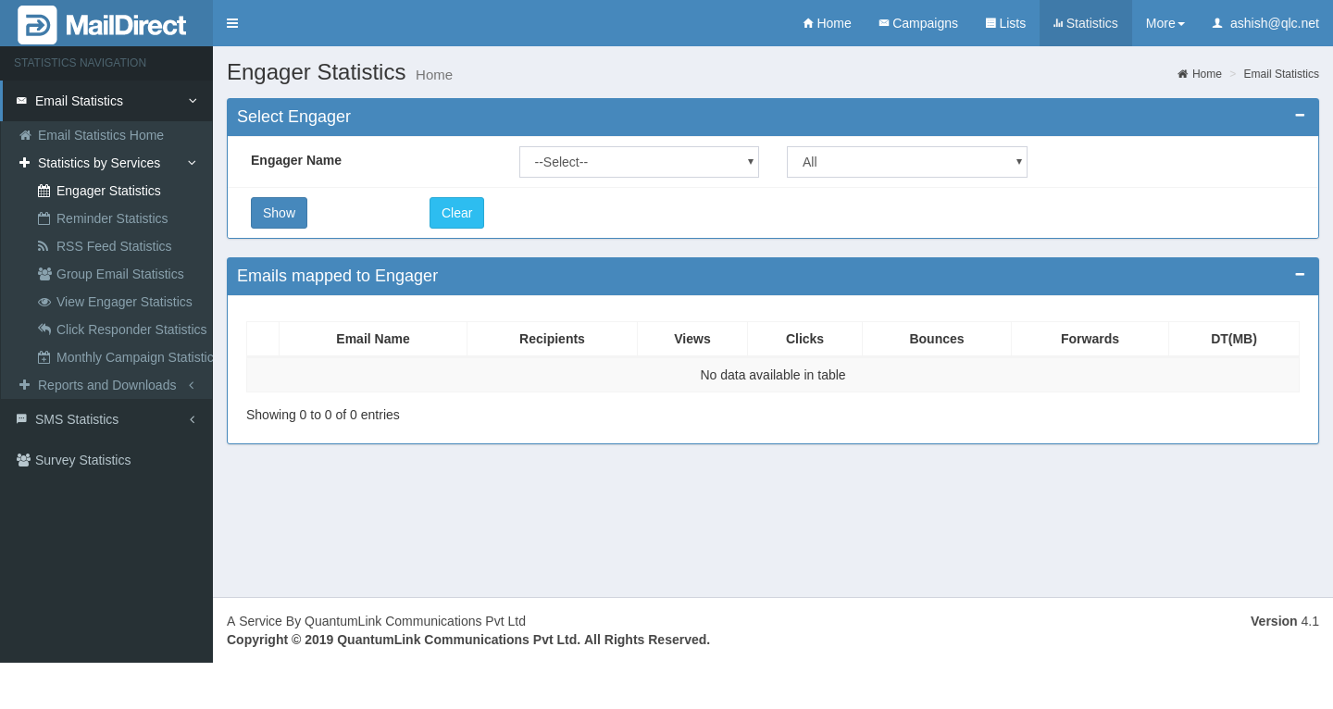
Task: Collapse the Emails mapped to Engager panel
Action: (1300, 275)
